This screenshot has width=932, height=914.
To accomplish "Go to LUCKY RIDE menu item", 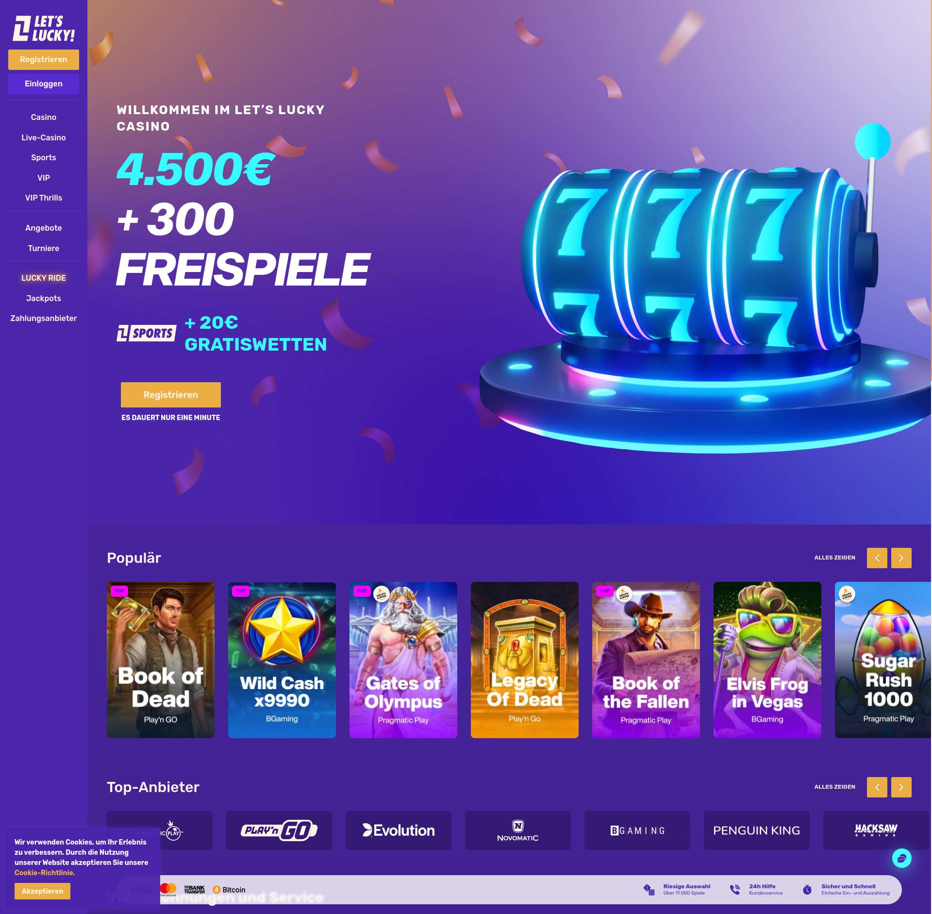I will pyautogui.click(x=44, y=278).
